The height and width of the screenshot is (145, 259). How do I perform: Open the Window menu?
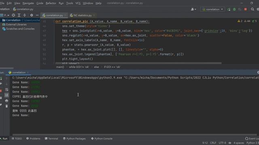click(88, 3)
